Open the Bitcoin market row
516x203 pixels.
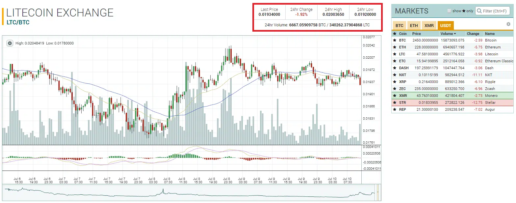click(x=452, y=40)
